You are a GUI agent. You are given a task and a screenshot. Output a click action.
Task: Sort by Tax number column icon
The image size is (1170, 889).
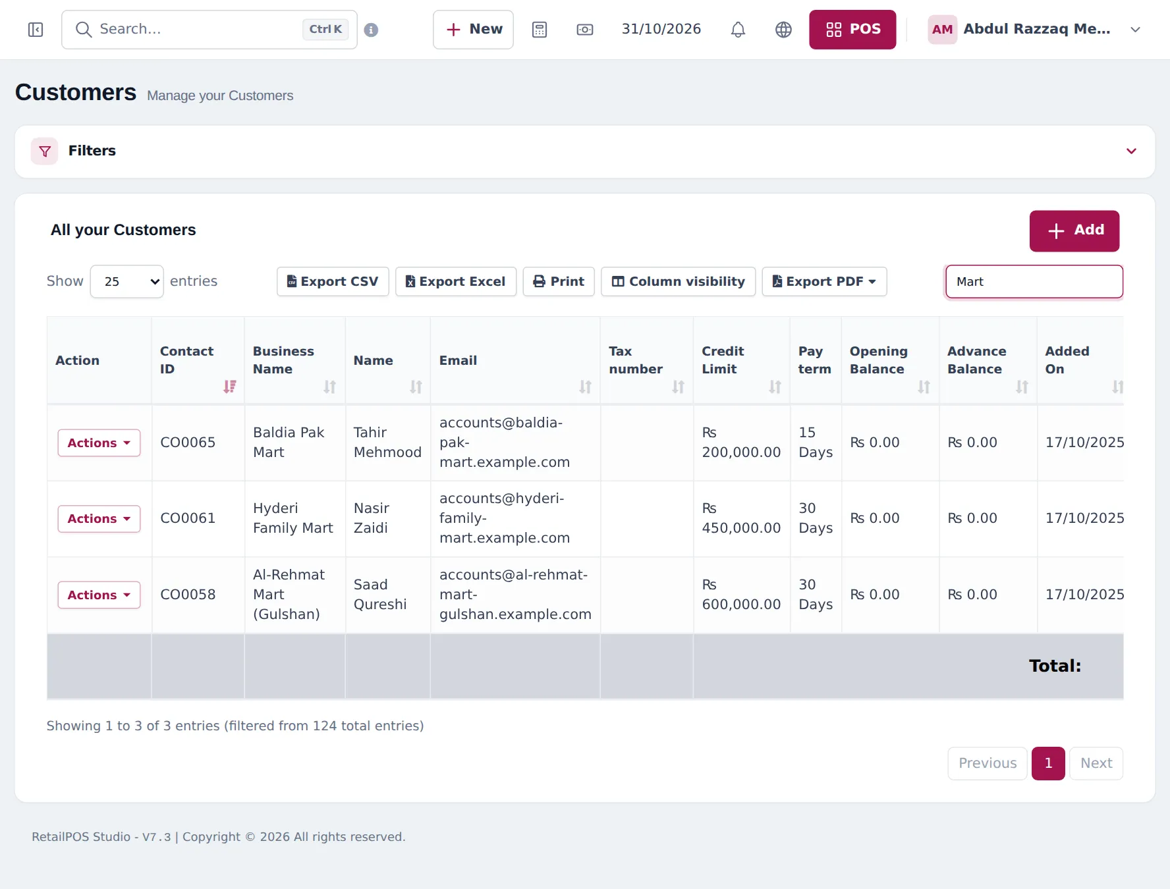pos(678,387)
